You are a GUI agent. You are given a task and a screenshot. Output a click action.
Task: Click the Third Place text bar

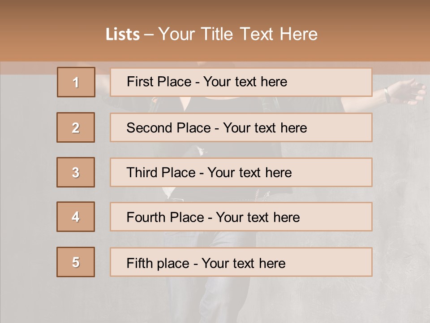point(241,172)
